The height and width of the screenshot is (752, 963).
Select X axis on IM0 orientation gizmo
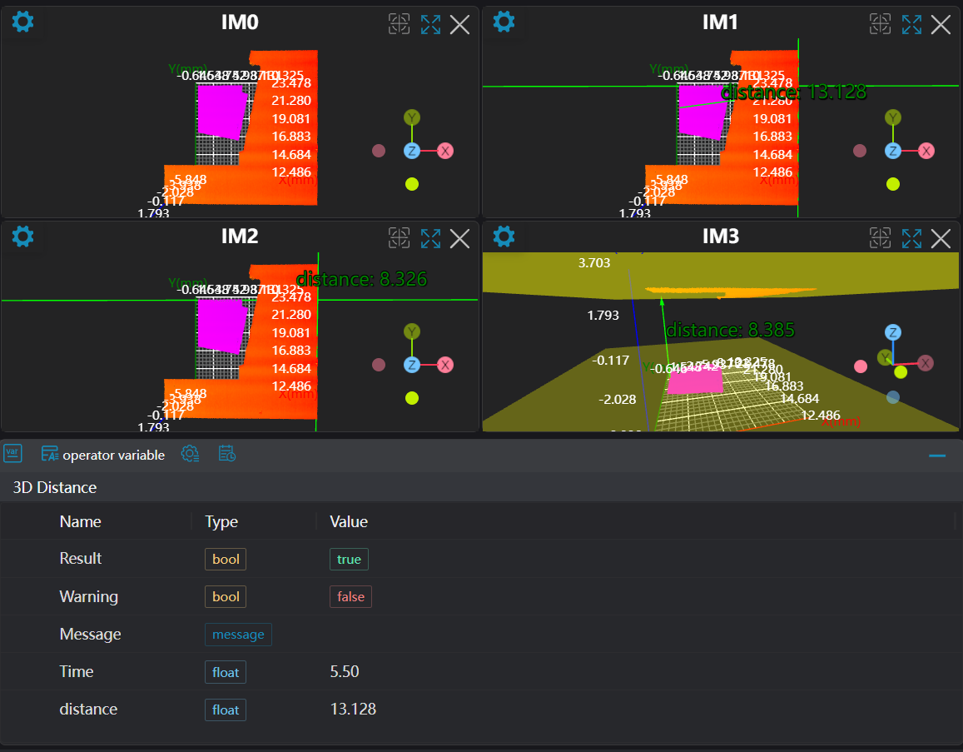click(445, 151)
